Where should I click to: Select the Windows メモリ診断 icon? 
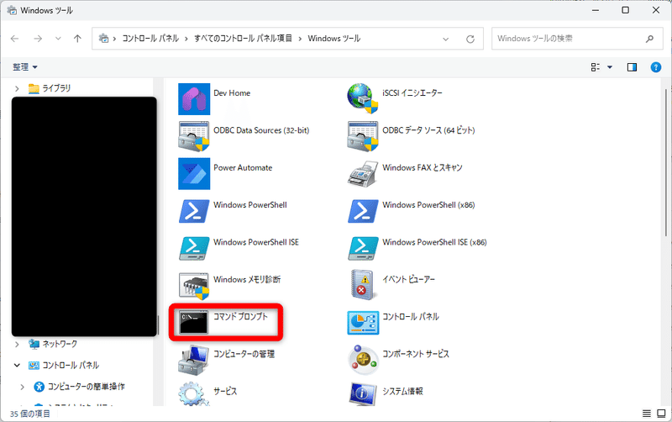[x=194, y=286]
